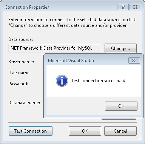The width and height of the screenshot is (145, 144).
Task: Click the Change... data source button
Action: coord(120,48)
